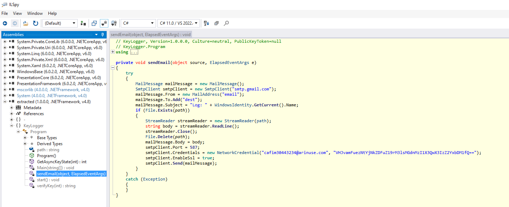
Task: Select the mscorlib (4.0.0.0) assembly
Action: click(53, 90)
